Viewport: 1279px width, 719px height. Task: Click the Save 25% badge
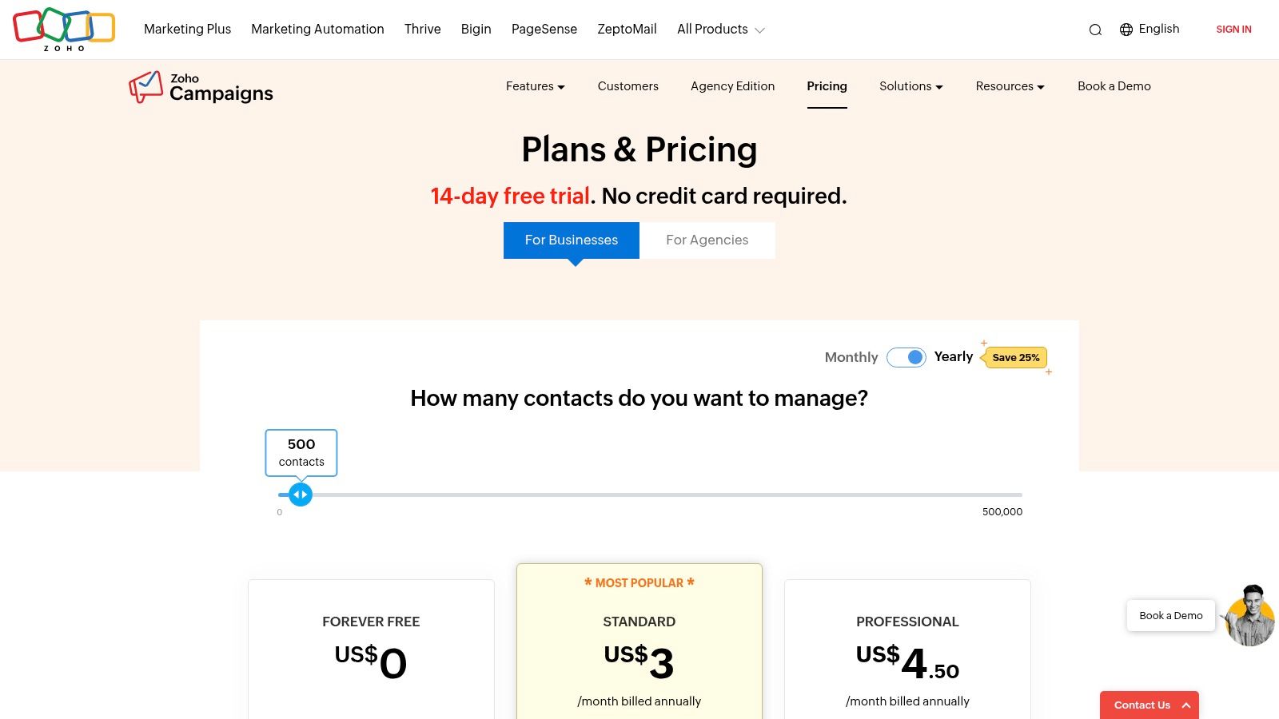pyautogui.click(x=1015, y=357)
